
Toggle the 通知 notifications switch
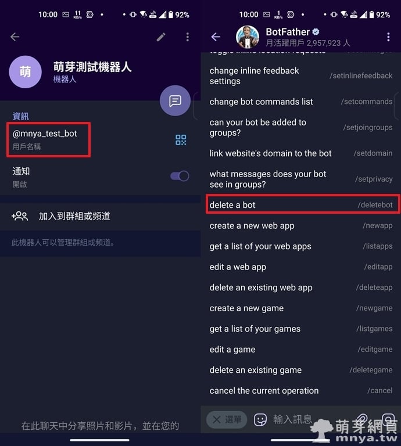[x=180, y=176]
